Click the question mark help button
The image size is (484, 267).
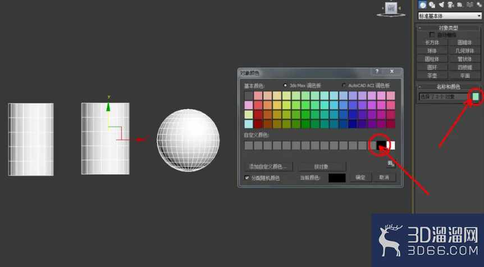377,71
